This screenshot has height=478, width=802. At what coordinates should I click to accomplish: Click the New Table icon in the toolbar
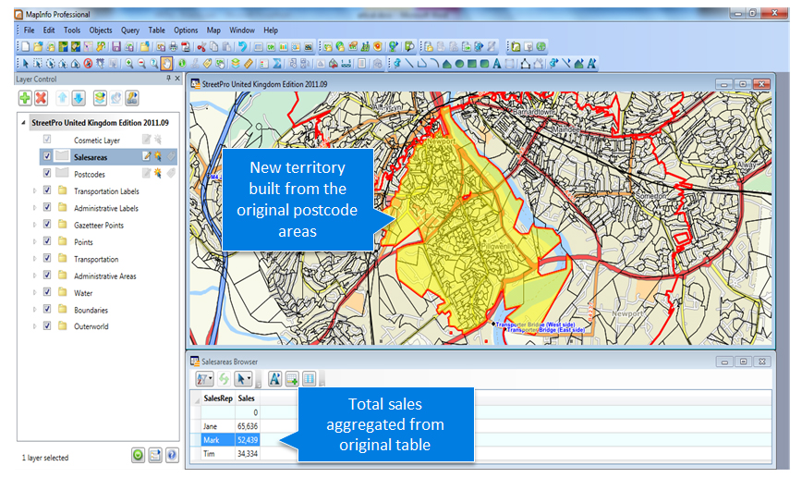(25, 46)
